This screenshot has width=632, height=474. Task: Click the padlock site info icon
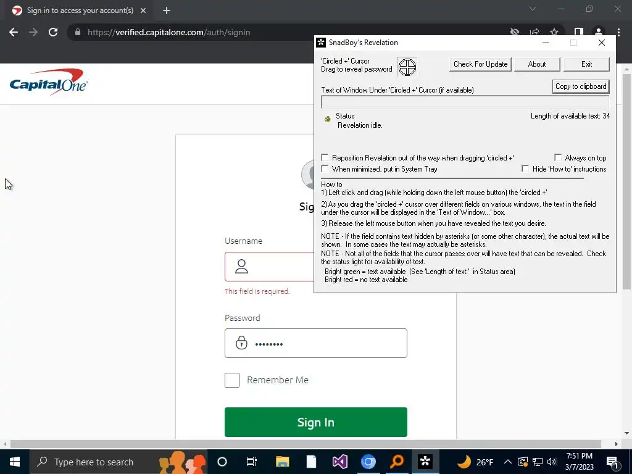click(78, 32)
